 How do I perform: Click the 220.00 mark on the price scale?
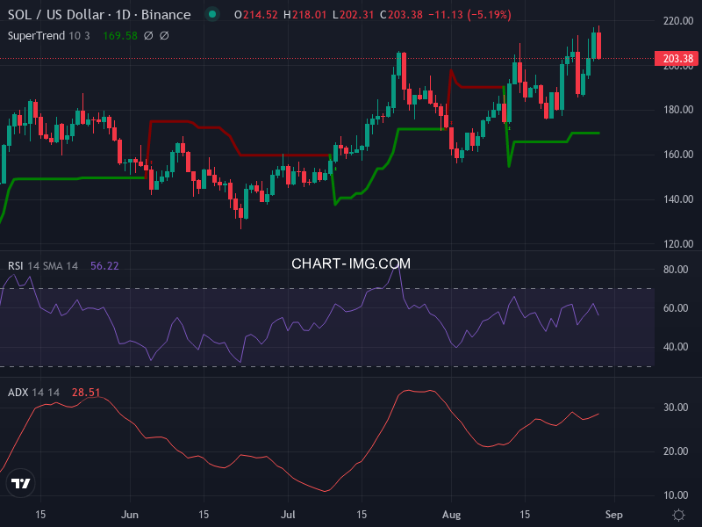[x=677, y=20]
